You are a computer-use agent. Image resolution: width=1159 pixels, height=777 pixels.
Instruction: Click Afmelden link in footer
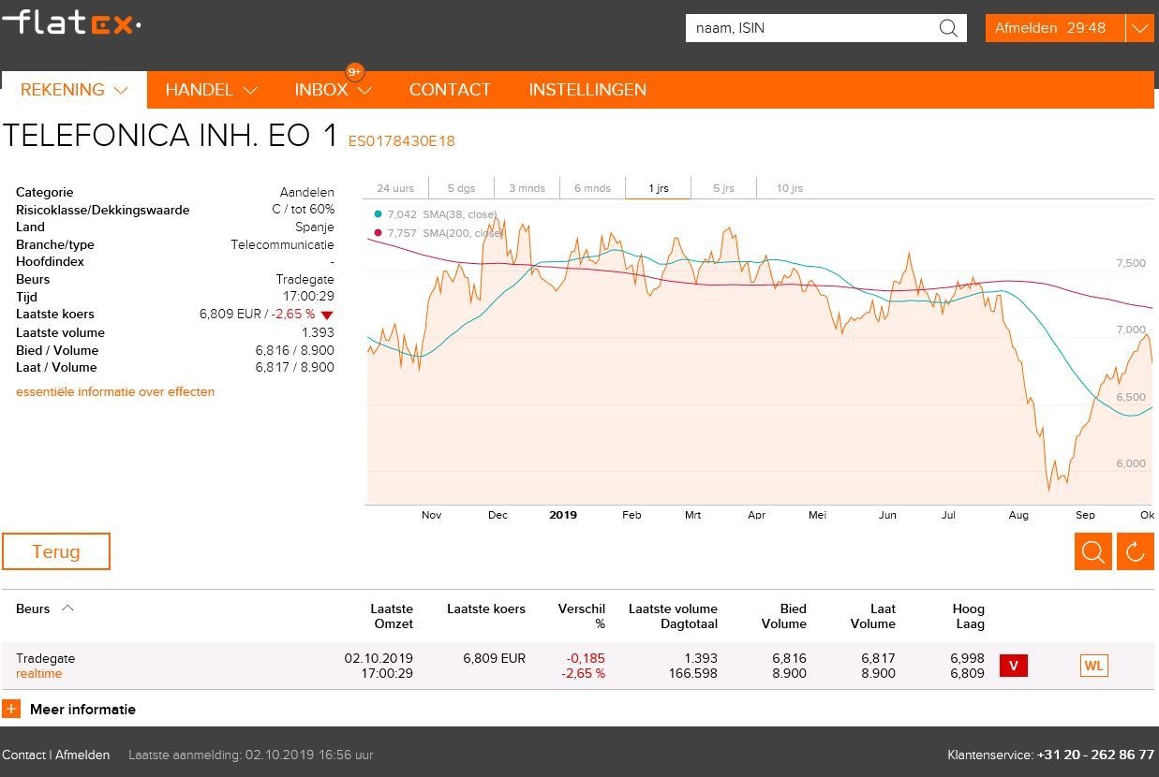point(82,755)
